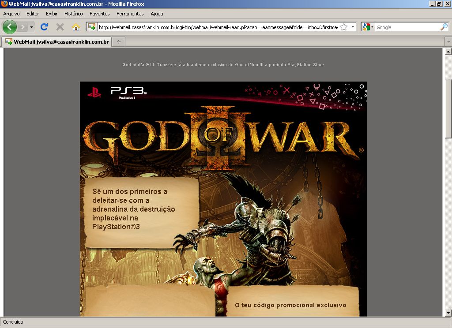Click the Forward navigation arrow
This screenshot has width=452, height=328.
click(23, 27)
